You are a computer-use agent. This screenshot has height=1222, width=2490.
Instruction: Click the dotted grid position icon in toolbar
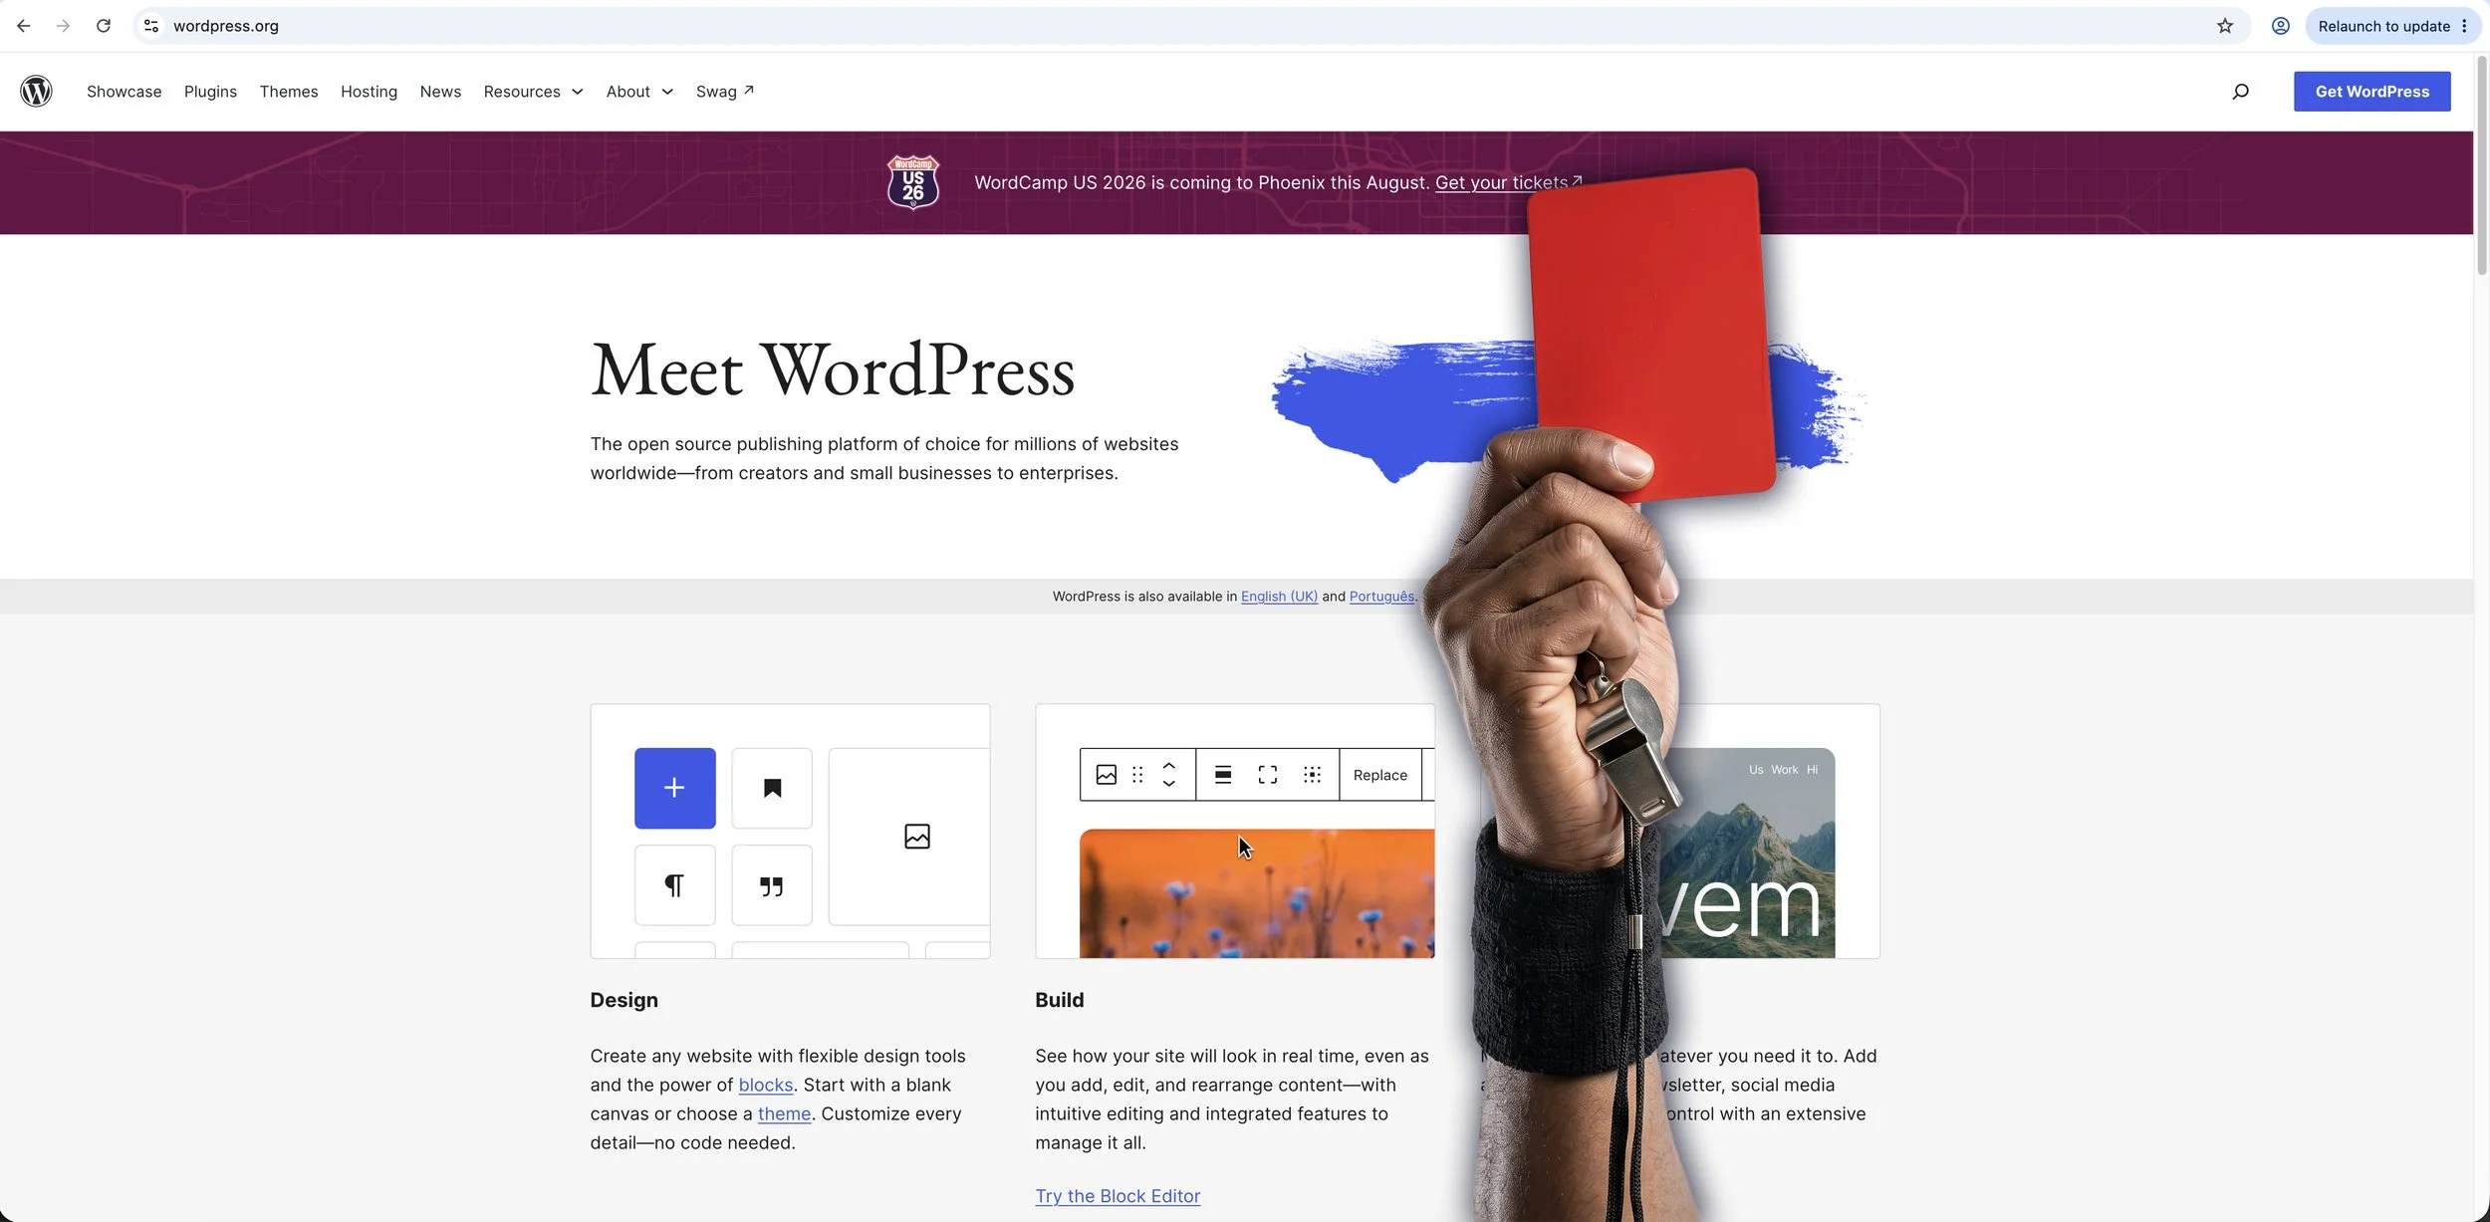[1312, 775]
